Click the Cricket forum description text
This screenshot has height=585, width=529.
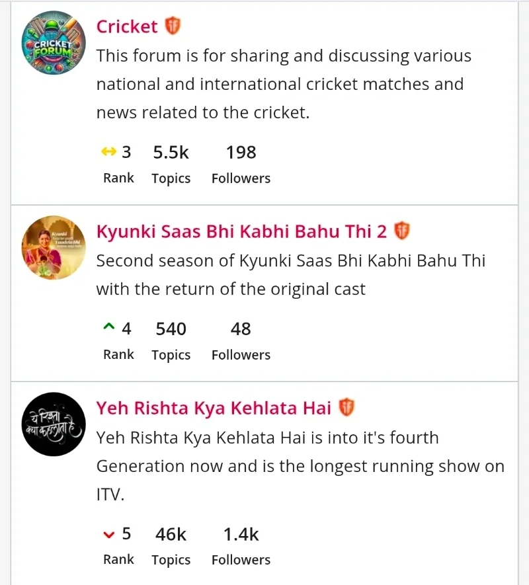[x=284, y=84]
